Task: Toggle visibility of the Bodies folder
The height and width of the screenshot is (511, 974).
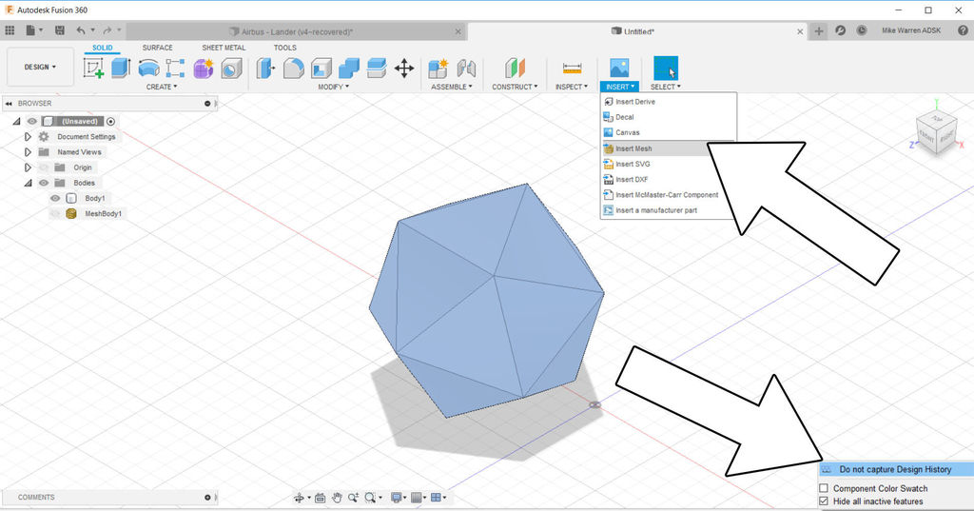Action: (x=44, y=183)
